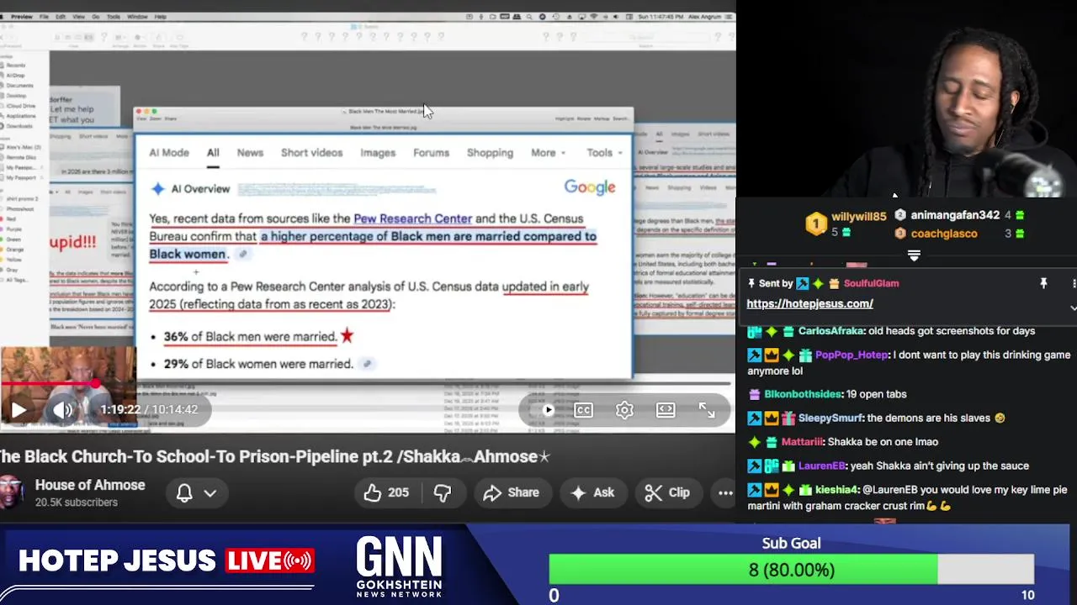The height and width of the screenshot is (605, 1077).
Task: Click the Google logo
Action: [590, 187]
